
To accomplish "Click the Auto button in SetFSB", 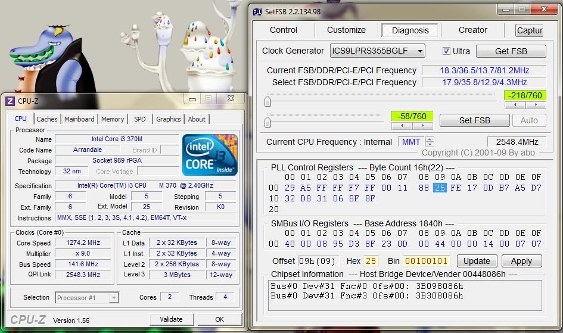I will (x=529, y=120).
